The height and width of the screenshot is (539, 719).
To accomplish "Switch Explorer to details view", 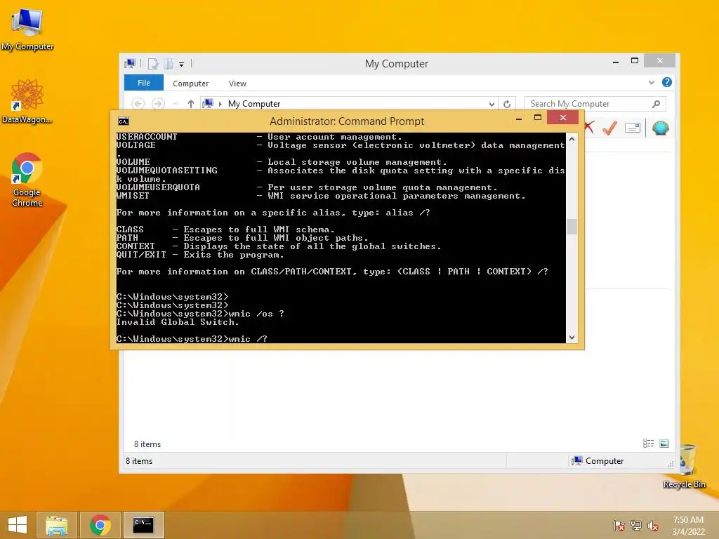I will (x=648, y=444).
